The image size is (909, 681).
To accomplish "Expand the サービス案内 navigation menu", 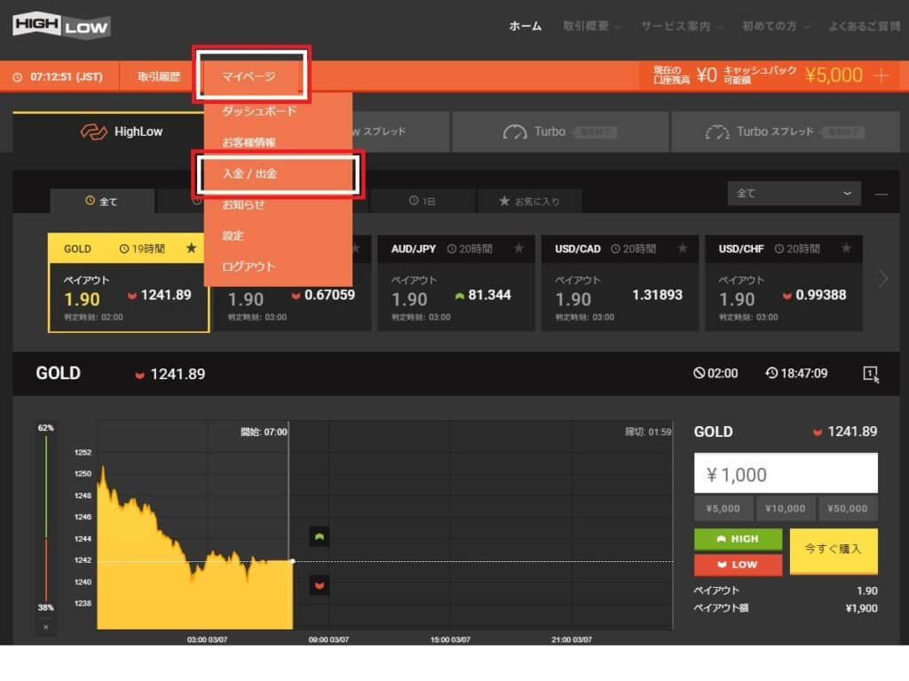I will tap(681, 26).
